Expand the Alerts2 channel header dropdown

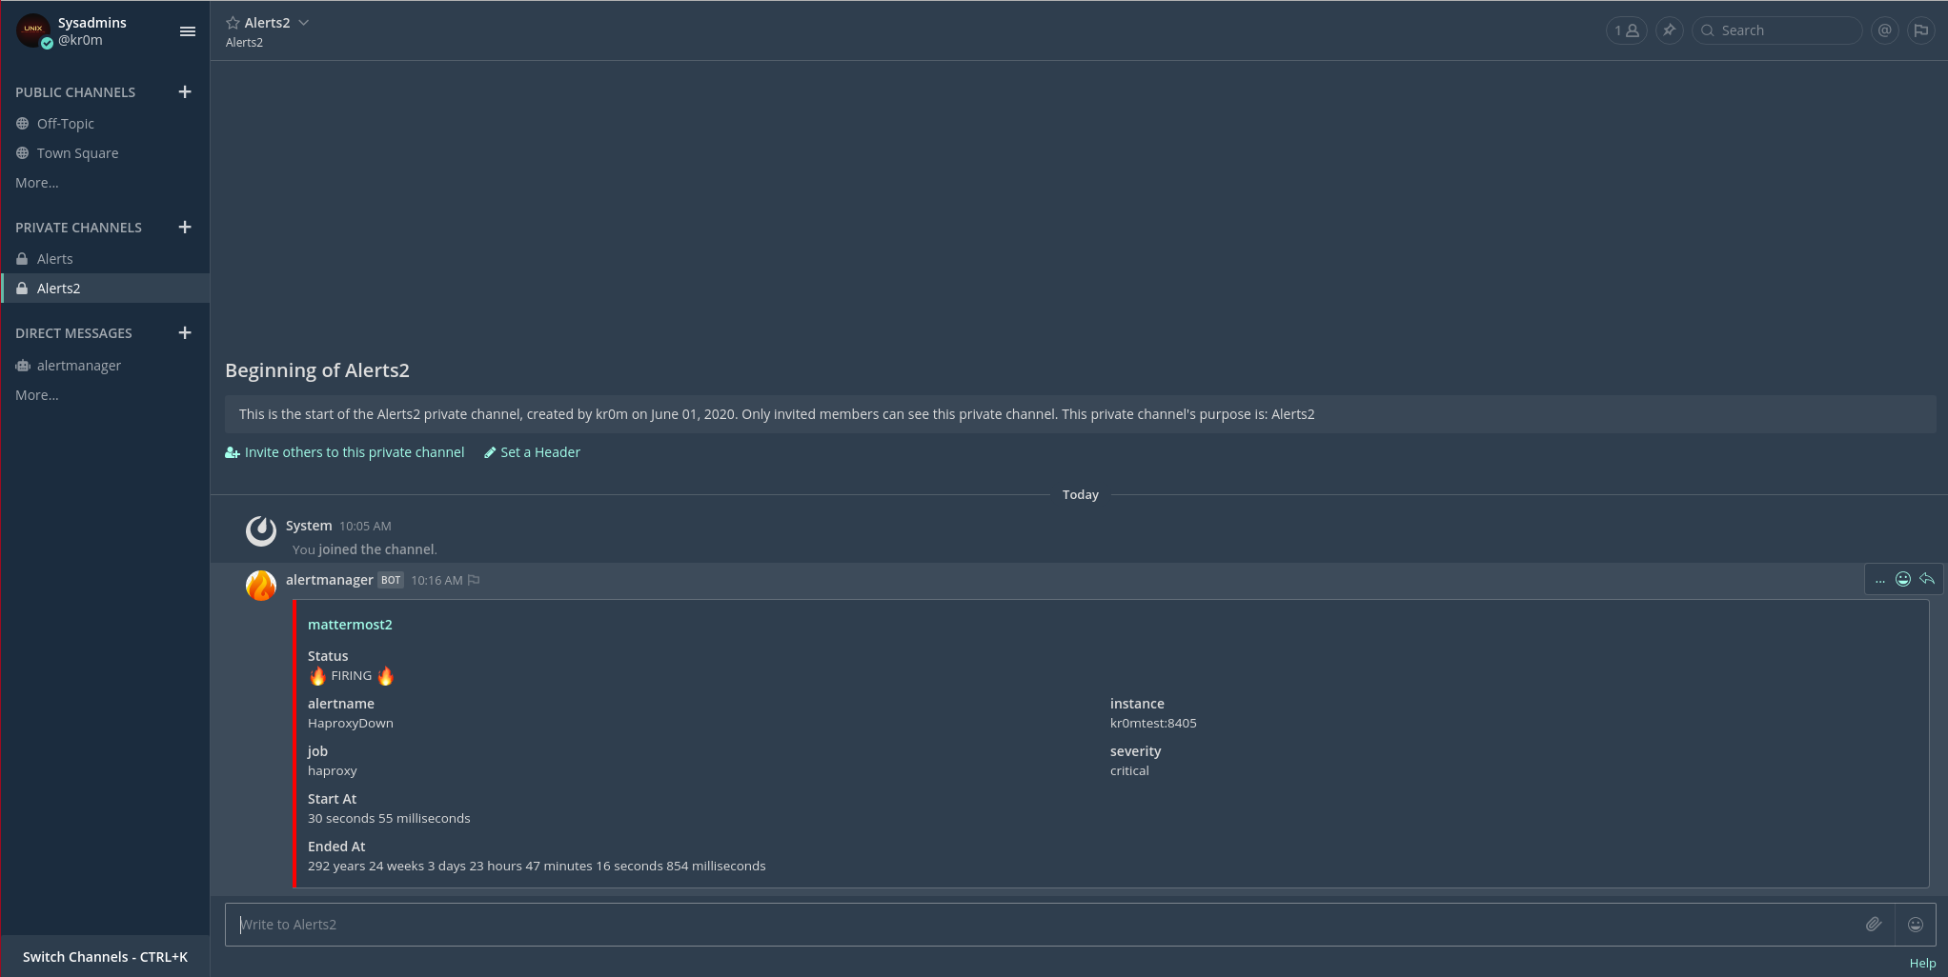pyautogui.click(x=303, y=23)
